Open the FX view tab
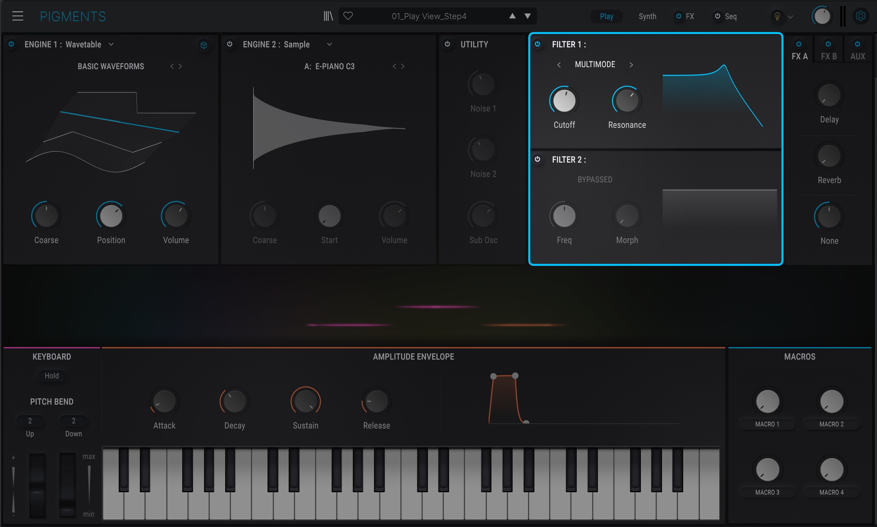This screenshot has height=527, width=877. coord(690,16)
